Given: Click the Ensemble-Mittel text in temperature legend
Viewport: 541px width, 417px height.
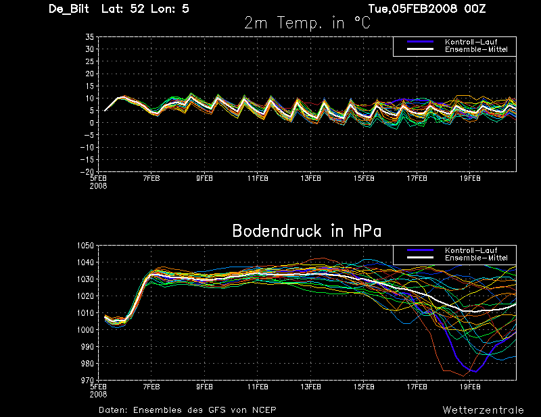Looking at the screenshot, I should [476, 49].
